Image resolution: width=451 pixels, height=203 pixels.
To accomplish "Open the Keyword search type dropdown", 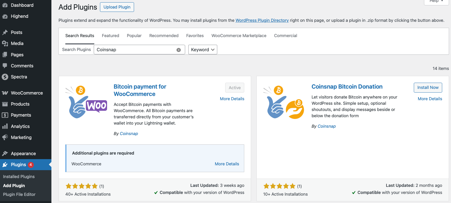I will tap(203, 50).
